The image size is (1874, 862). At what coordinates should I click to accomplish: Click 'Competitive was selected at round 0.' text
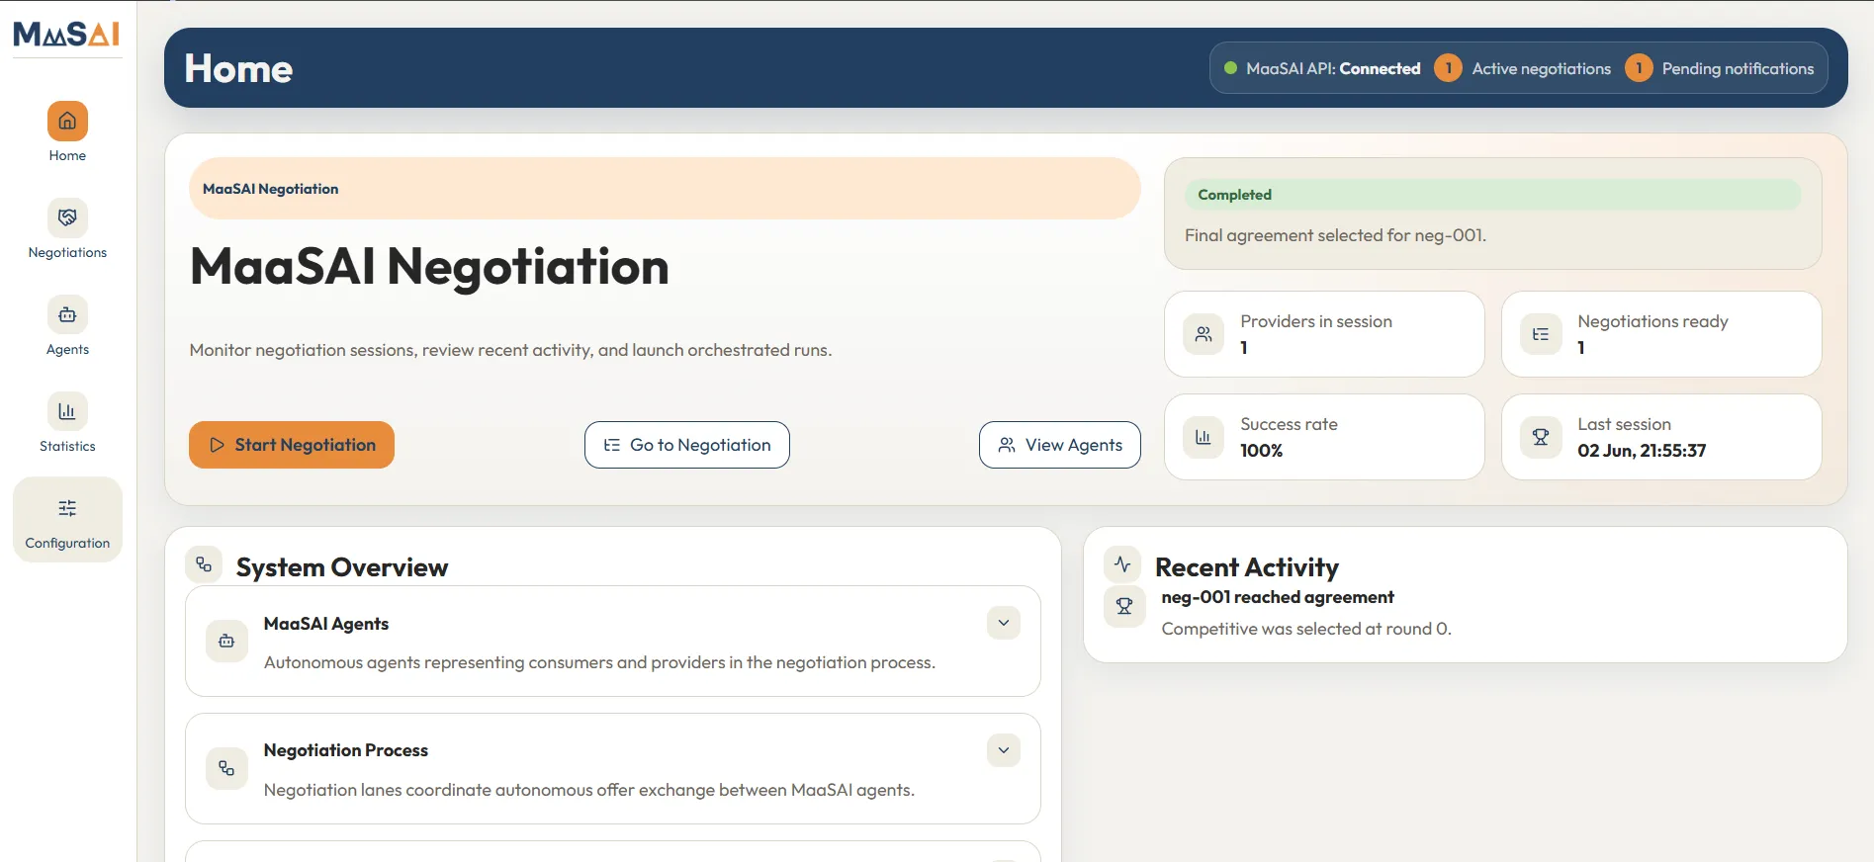1305,629
